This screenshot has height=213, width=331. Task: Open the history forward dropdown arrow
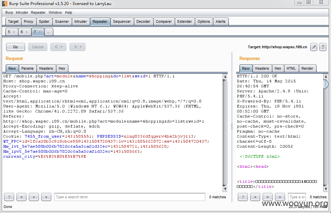[x=80, y=47]
